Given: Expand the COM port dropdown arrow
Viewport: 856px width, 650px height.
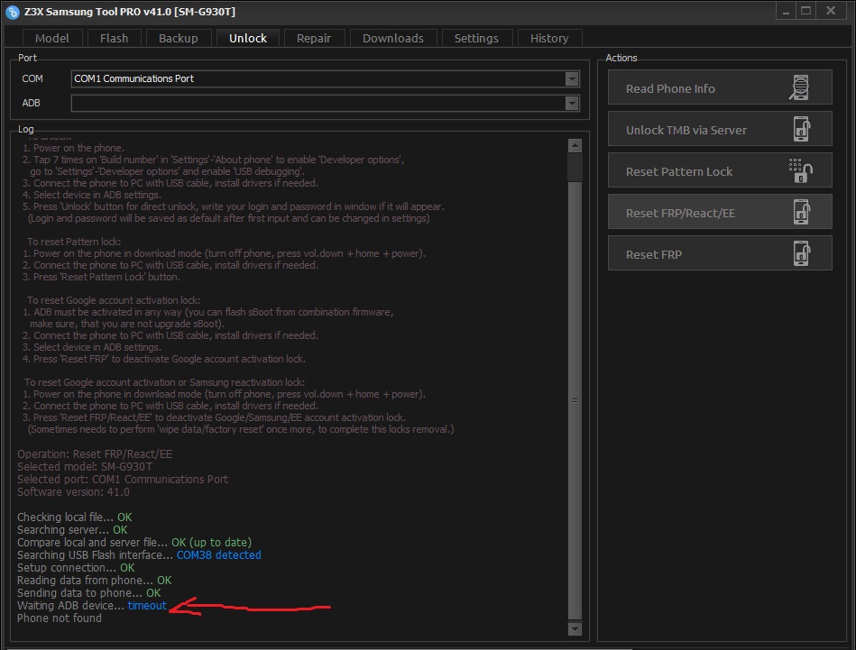Looking at the screenshot, I should coord(572,79).
